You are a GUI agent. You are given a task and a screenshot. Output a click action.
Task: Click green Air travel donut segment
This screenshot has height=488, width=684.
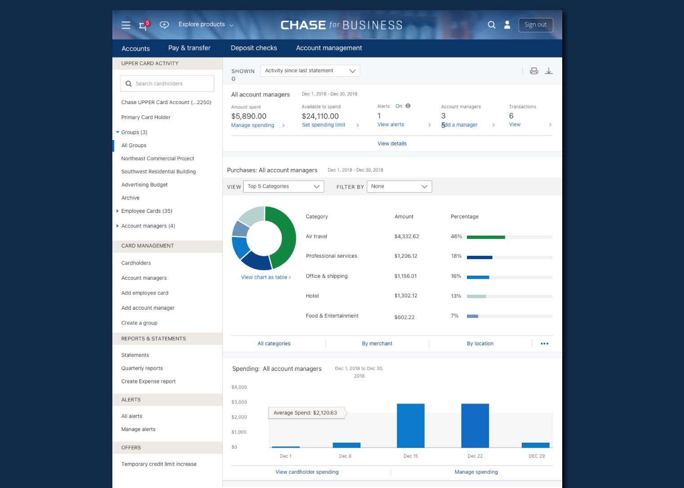click(288, 238)
